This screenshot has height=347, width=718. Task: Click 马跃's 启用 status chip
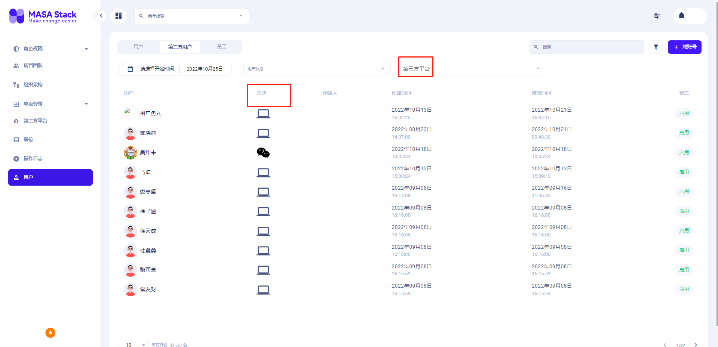pyautogui.click(x=684, y=172)
